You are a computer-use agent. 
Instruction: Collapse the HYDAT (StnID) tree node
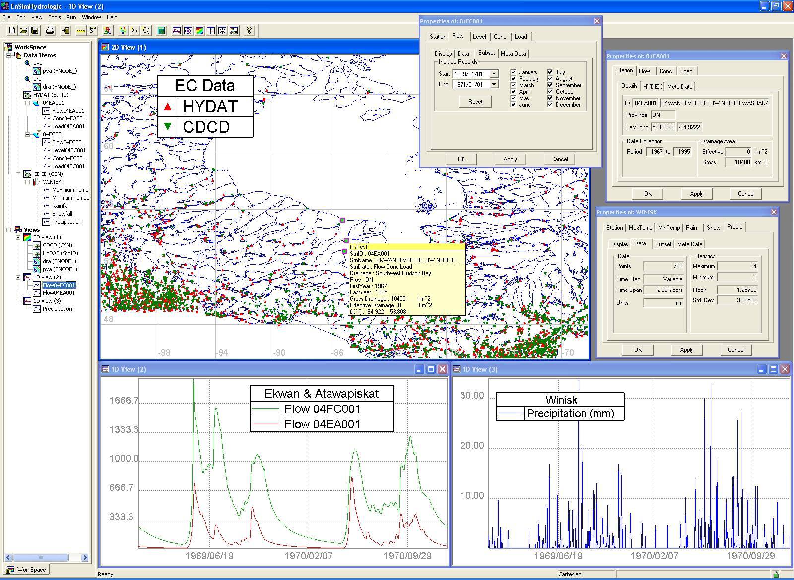point(18,95)
